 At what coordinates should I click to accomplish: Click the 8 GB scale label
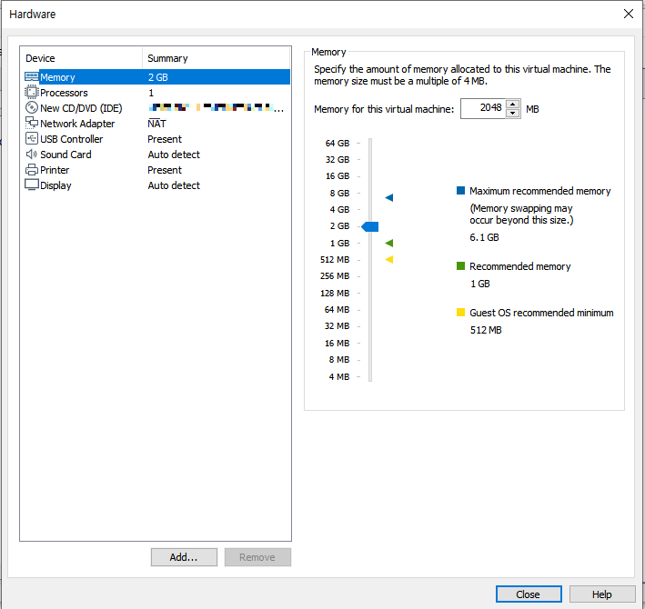point(339,193)
